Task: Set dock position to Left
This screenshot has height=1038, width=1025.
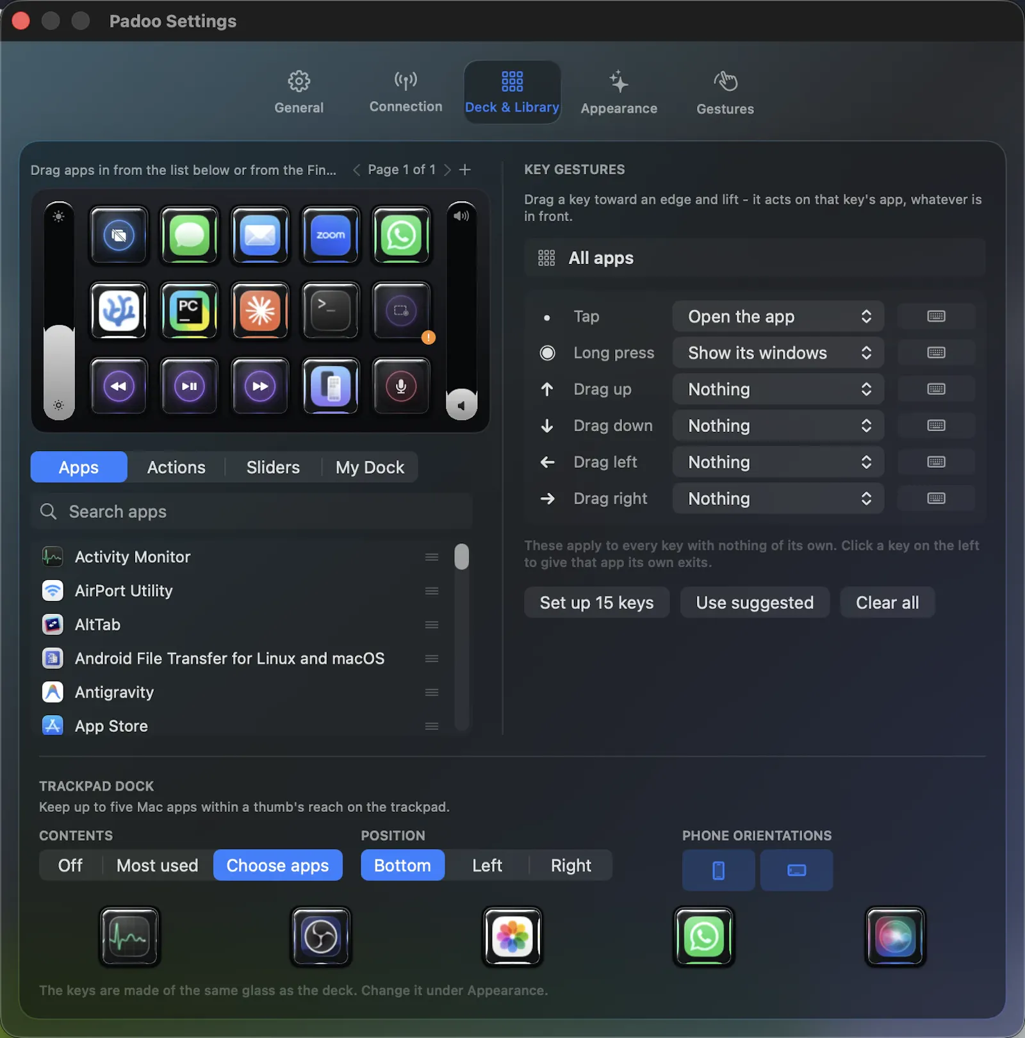Action: (488, 866)
